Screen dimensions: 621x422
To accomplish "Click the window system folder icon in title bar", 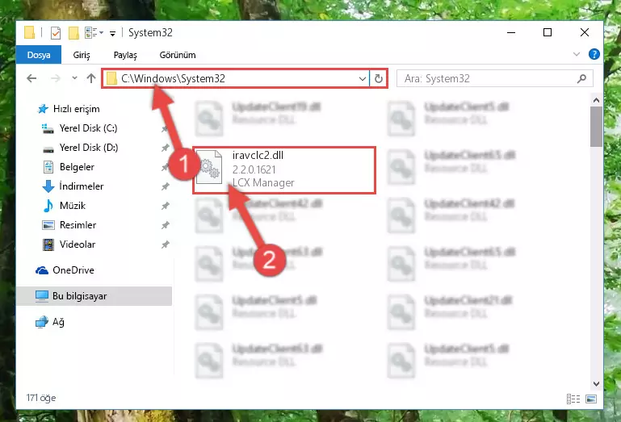I will click(30, 32).
